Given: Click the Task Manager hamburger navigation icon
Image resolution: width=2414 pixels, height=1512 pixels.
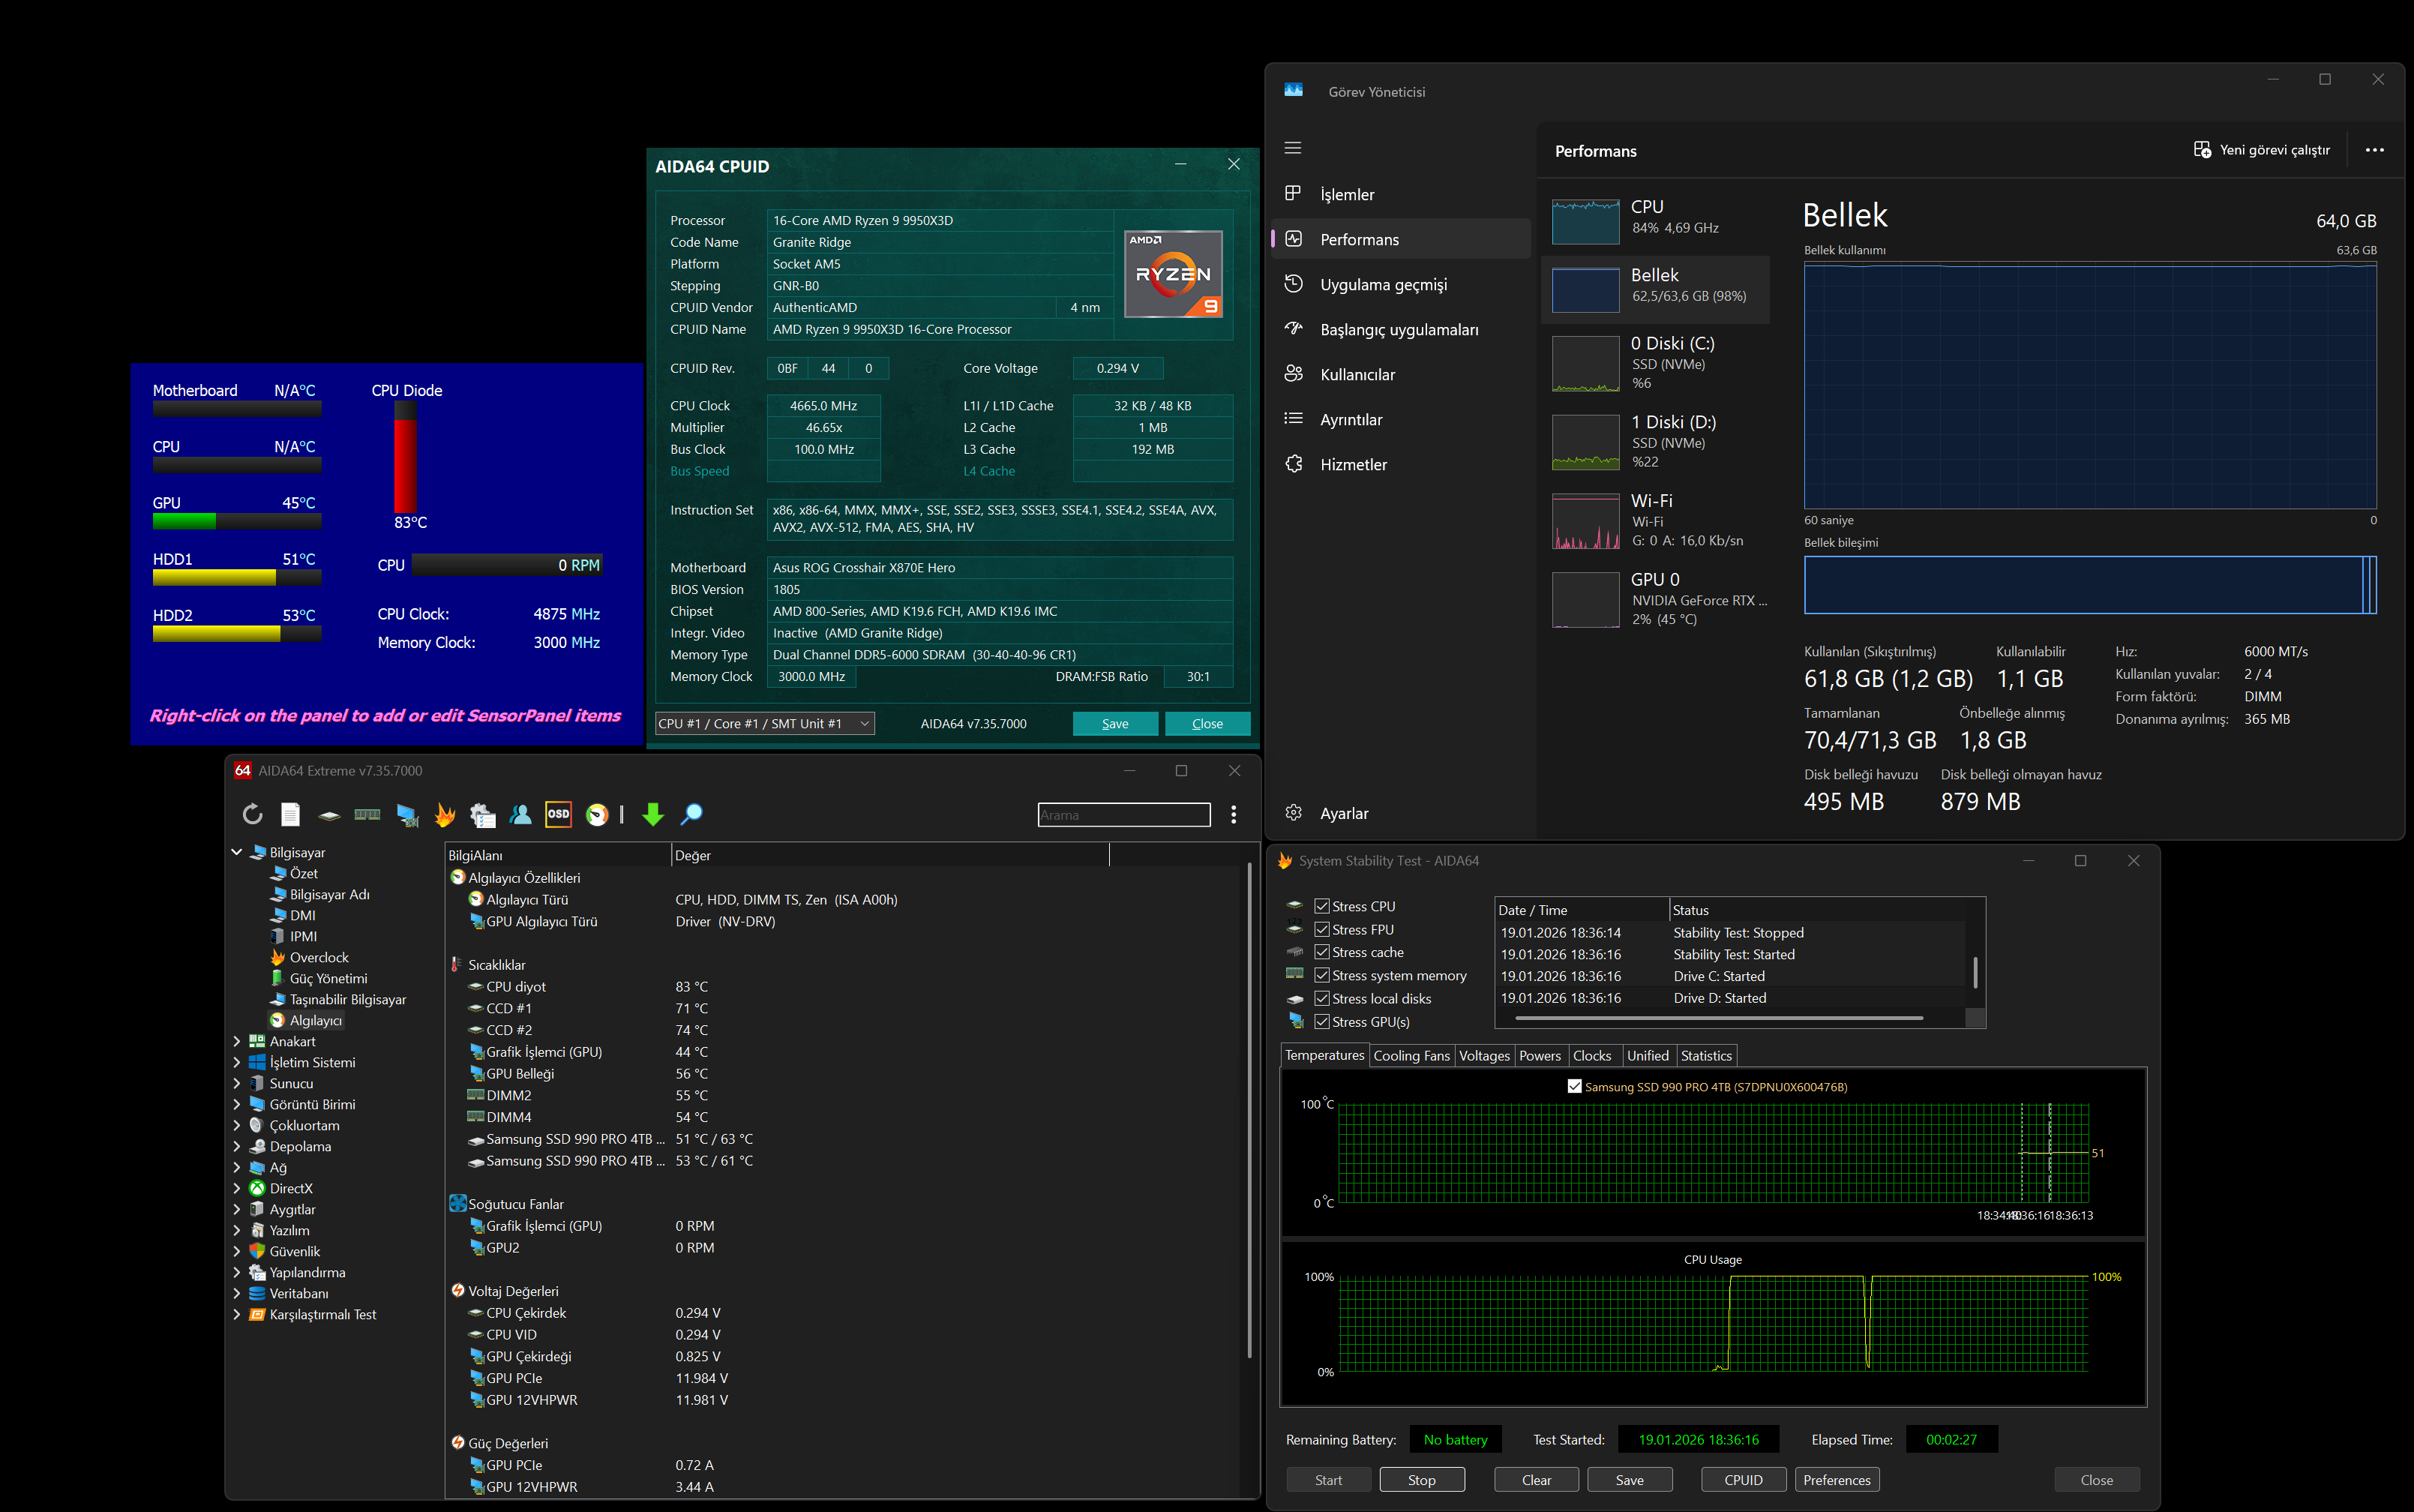Looking at the screenshot, I should tap(1292, 148).
